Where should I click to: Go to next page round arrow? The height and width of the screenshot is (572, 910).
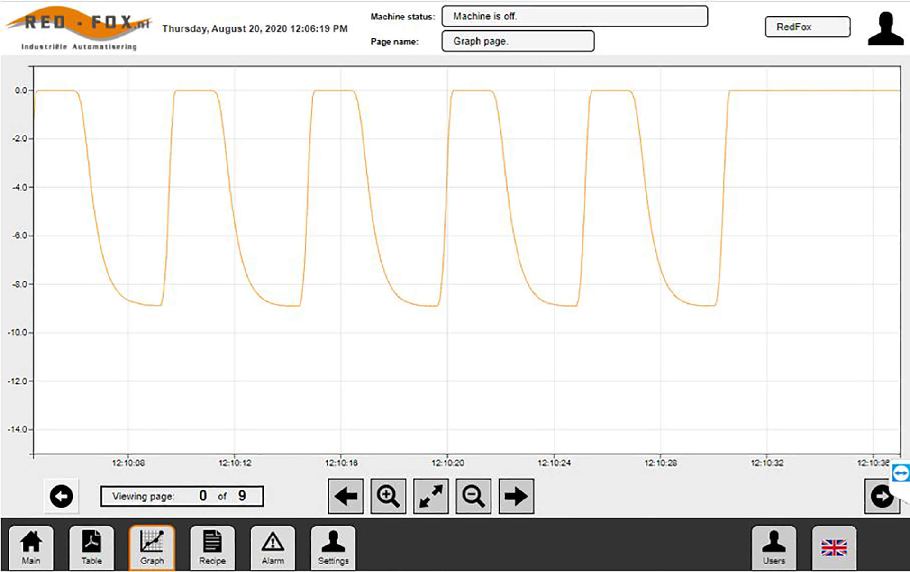pyautogui.click(x=881, y=496)
